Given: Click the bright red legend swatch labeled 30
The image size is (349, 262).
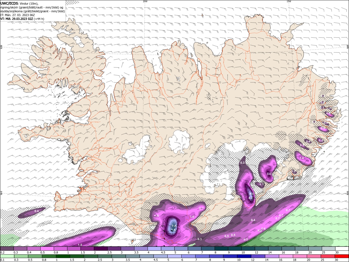Looking at the screenshot, I should [341, 256].
